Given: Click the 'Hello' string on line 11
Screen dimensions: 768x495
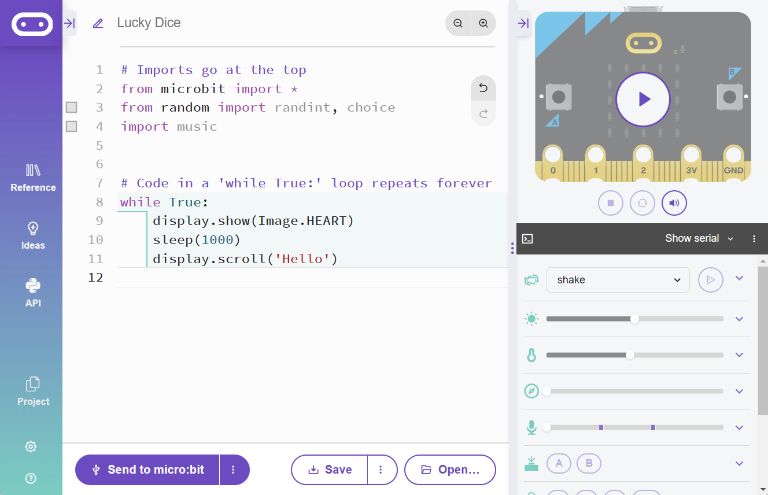Looking at the screenshot, I should 302,258.
